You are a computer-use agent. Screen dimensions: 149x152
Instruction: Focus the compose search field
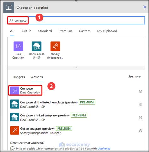76,20
